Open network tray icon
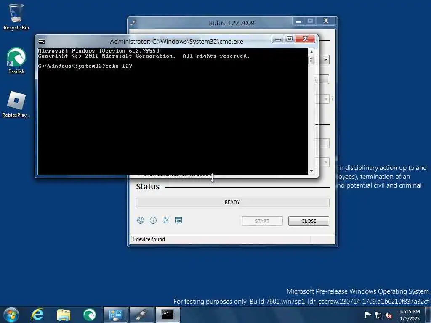The width and height of the screenshot is (431, 323). click(x=378, y=315)
